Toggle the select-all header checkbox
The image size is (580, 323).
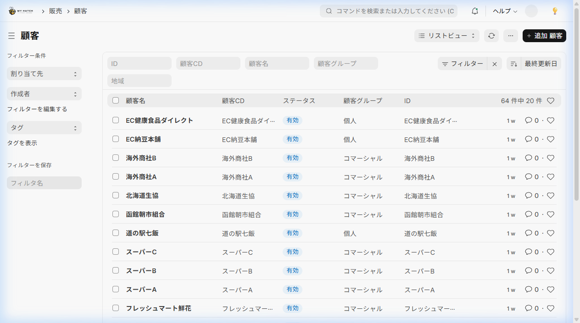(116, 100)
